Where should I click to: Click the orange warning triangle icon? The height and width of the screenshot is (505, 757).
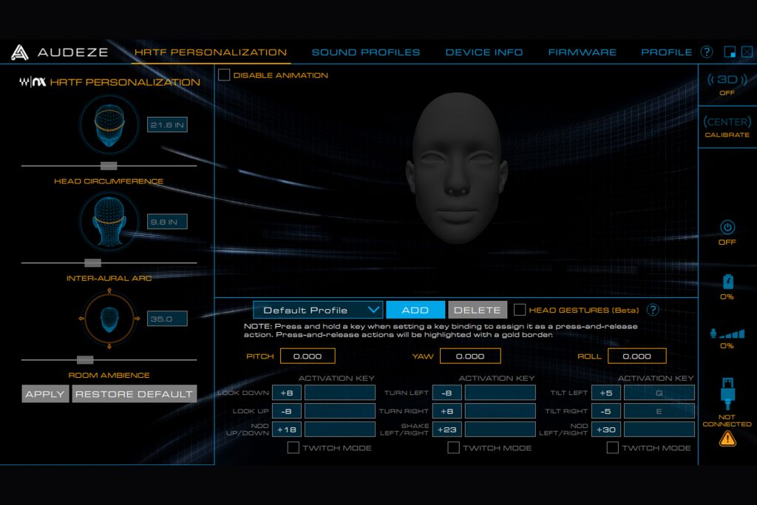(x=727, y=439)
